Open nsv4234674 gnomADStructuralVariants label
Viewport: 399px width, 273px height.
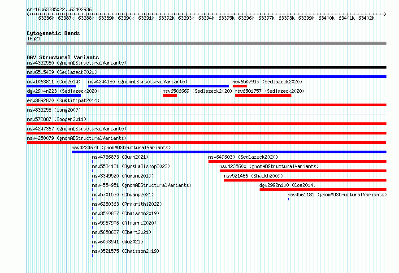coord(121,147)
